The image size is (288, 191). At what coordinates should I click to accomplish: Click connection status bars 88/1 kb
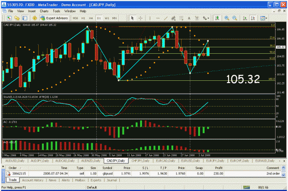tap(256, 187)
